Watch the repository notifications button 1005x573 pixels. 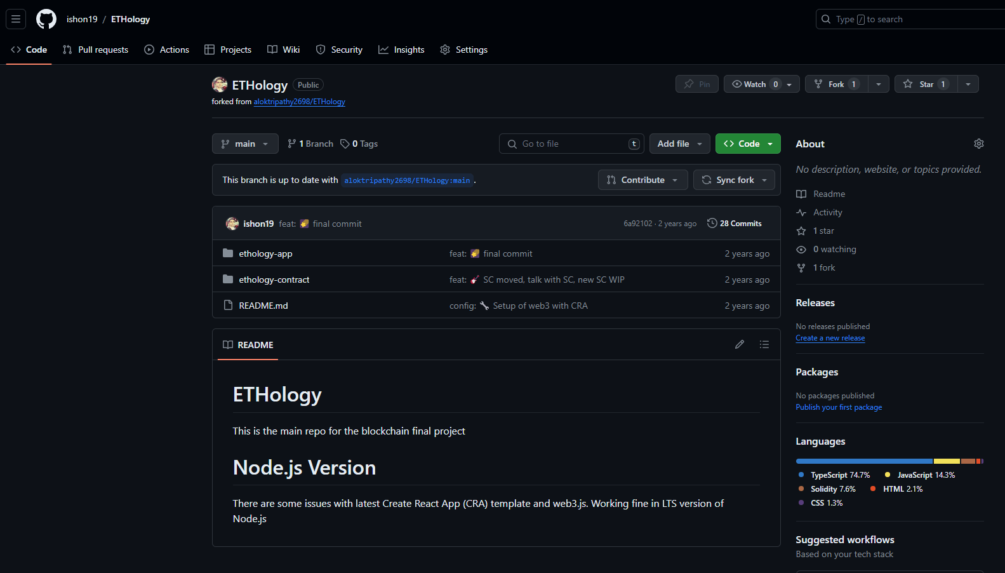(x=761, y=84)
